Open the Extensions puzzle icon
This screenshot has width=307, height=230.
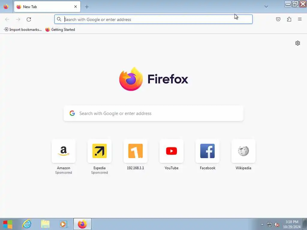click(x=289, y=19)
